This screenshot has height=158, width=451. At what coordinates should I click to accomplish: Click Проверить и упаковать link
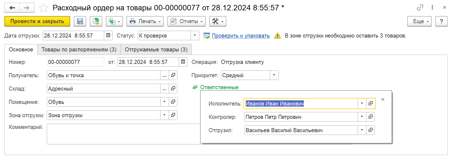(241, 36)
